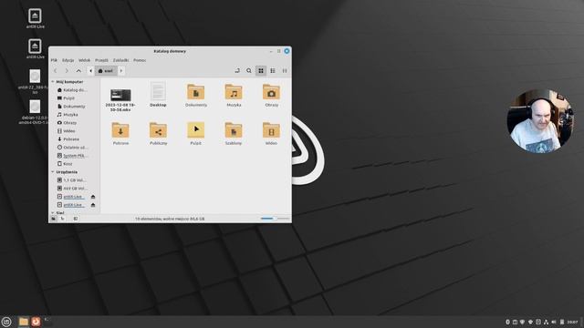This screenshot has width=584, height=328.
Task: Open the Pomoc menu
Action: click(140, 60)
